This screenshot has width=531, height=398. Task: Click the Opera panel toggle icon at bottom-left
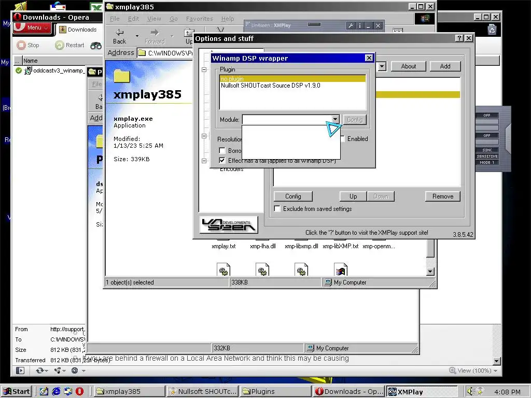pyautogui.click(x=20, y=371)
